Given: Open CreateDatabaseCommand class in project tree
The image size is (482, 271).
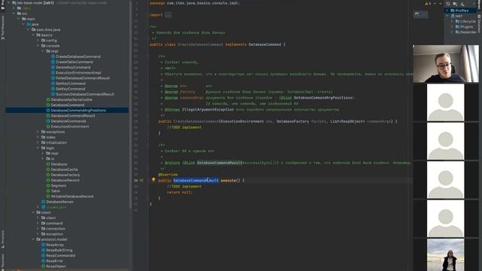Looking at the screenshot, I should [78, 56].
